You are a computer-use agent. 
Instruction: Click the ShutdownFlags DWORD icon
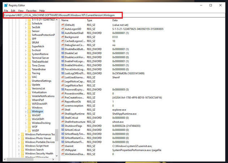point(63,126)
